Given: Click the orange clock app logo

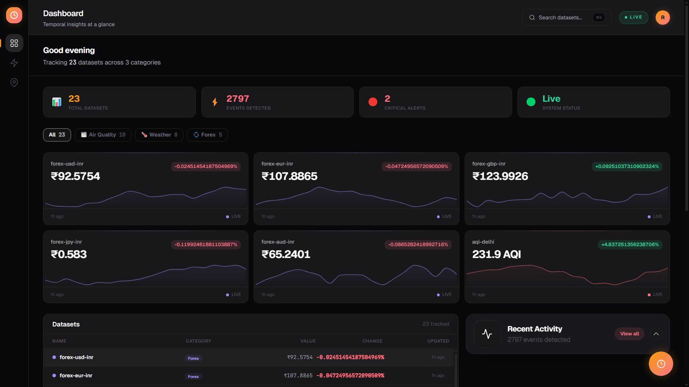Looking at the screenshot, I should (14, 15).
